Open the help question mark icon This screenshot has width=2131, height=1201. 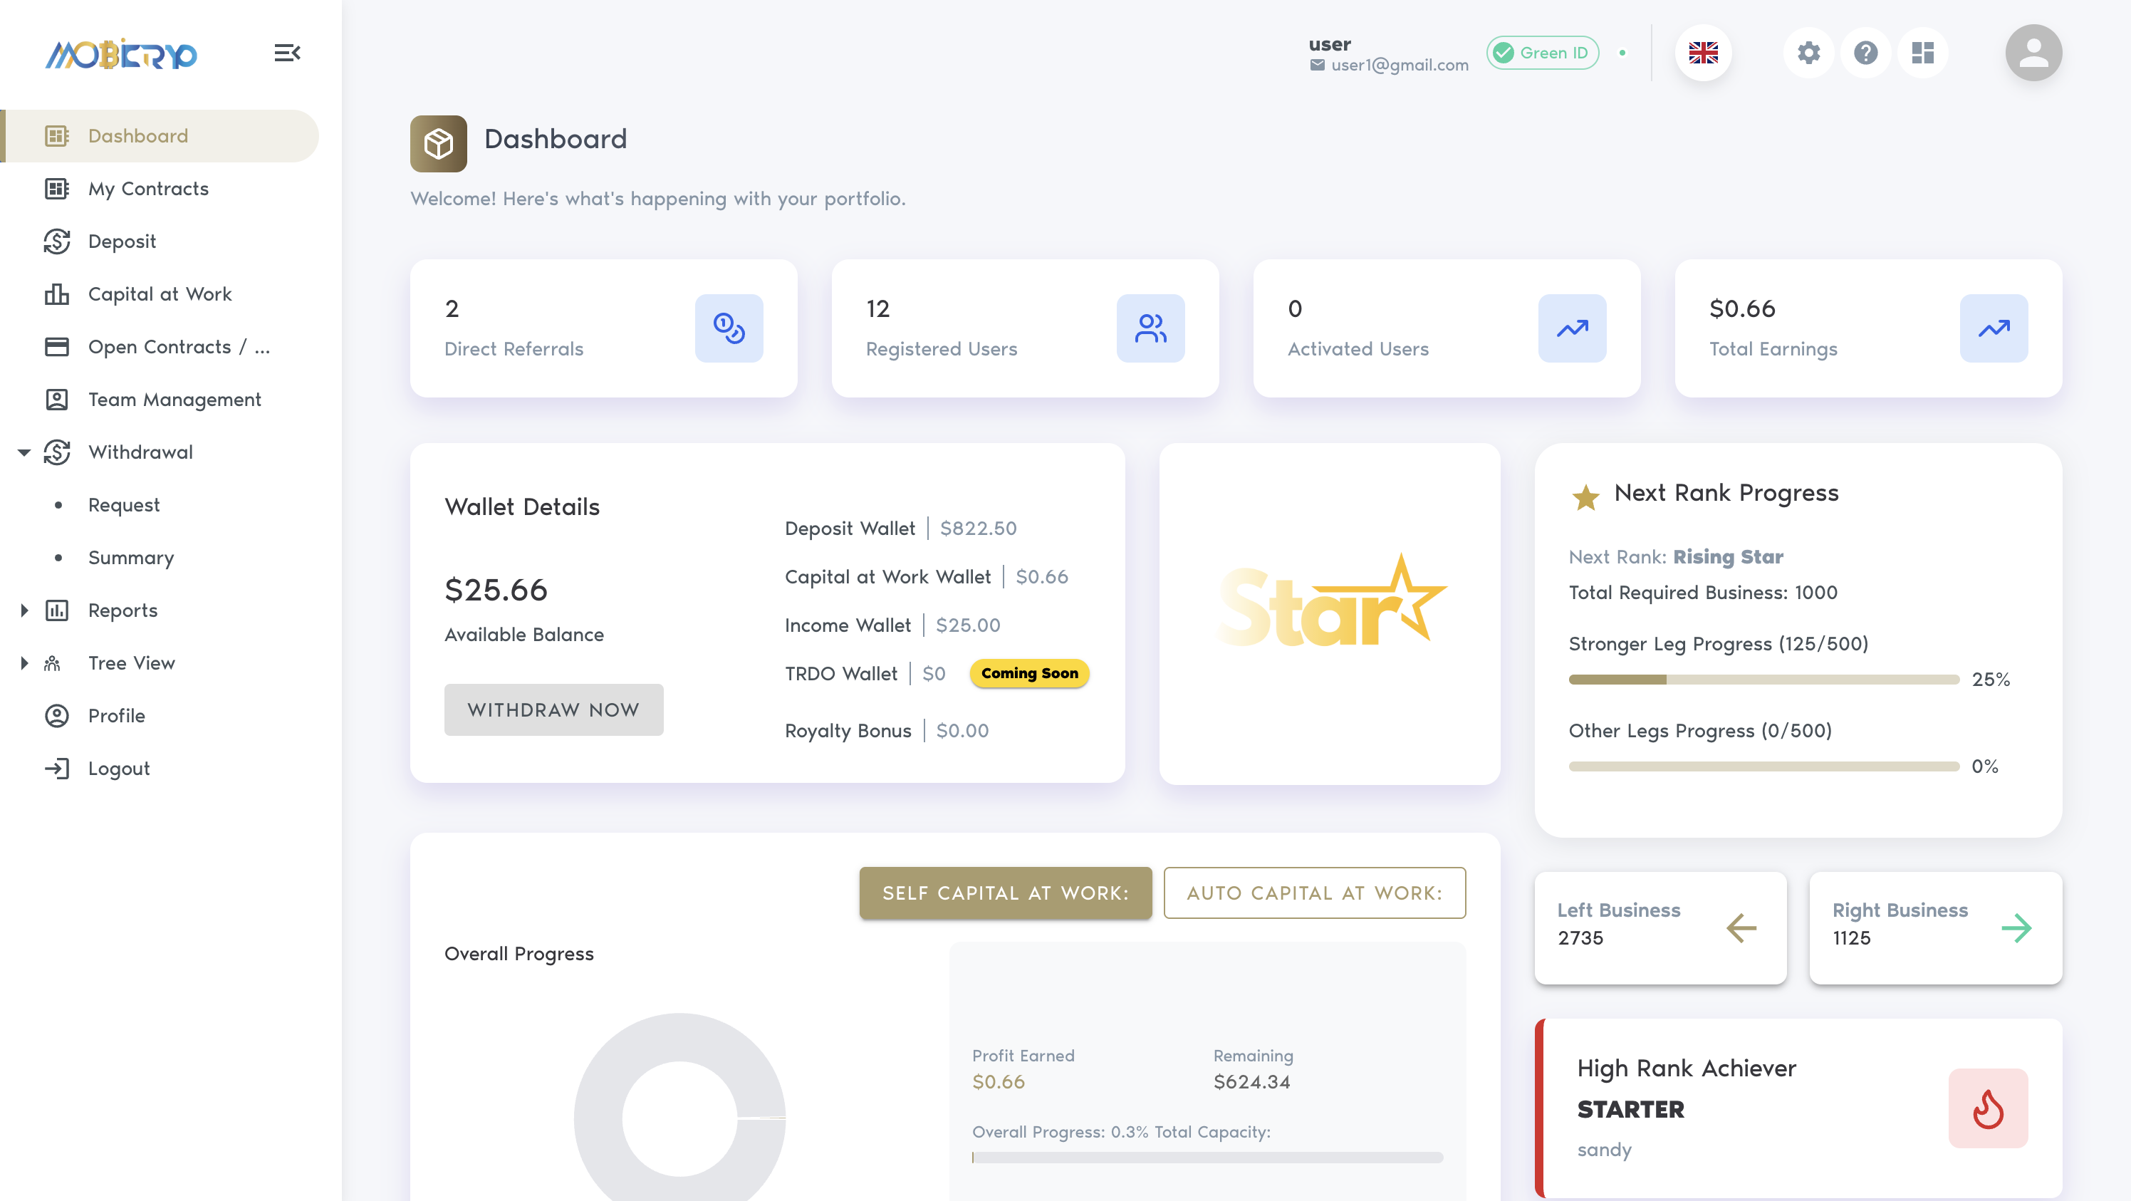pyautogui.click(x=1865, y=53)
